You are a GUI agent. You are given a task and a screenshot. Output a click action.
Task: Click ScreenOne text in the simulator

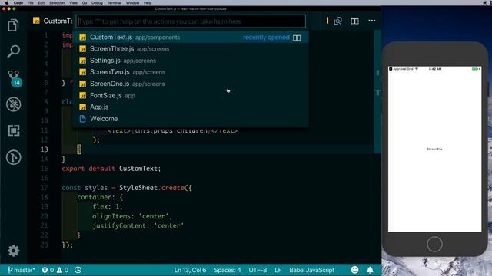coord(434,149)
